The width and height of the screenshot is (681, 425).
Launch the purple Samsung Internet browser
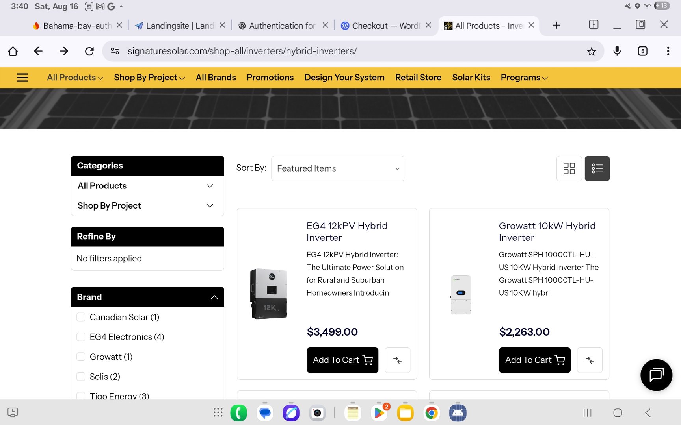[x=291, y=413]
